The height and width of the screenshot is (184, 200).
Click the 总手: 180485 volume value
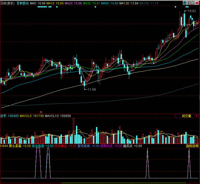pos(9,116)
